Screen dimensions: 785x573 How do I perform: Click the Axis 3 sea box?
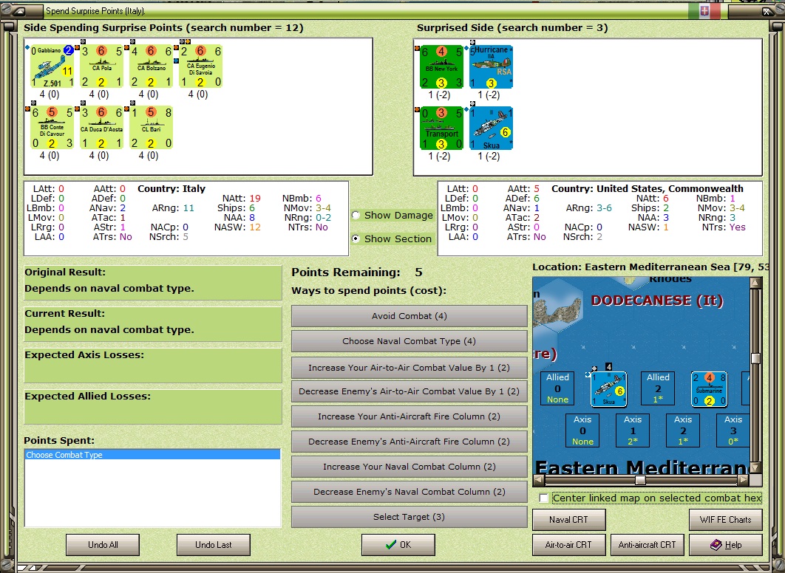click(733, 430)
